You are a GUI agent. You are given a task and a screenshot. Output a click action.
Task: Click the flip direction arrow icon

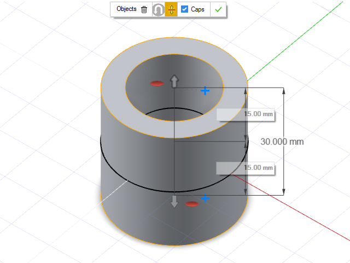159,10
